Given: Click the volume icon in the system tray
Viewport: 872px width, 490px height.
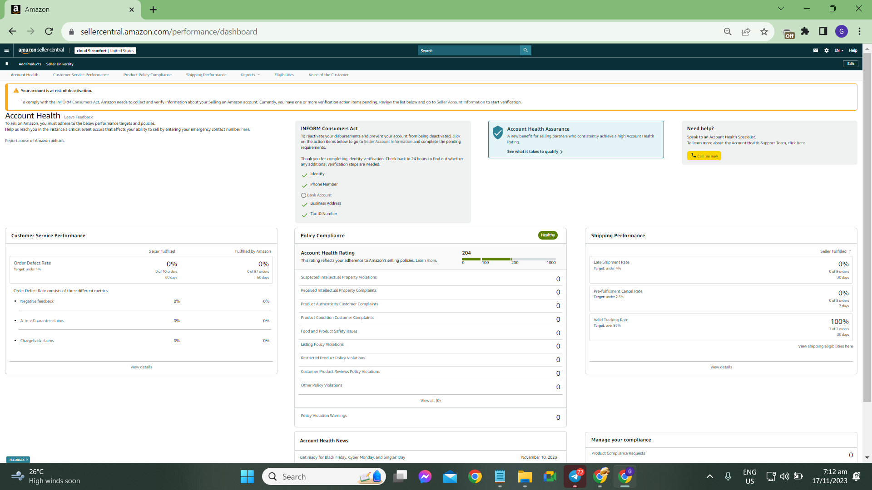Looking at the screenshot, I should [784, 476].
